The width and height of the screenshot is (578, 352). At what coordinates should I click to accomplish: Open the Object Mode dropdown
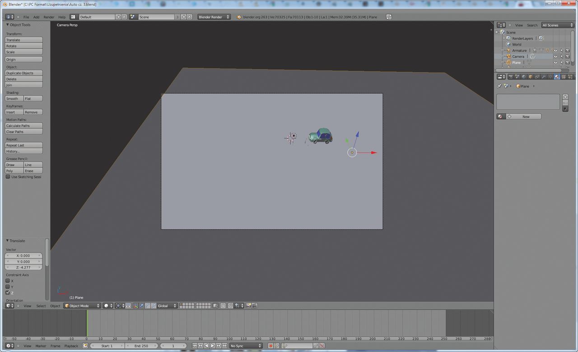click(x=82, y=306)
